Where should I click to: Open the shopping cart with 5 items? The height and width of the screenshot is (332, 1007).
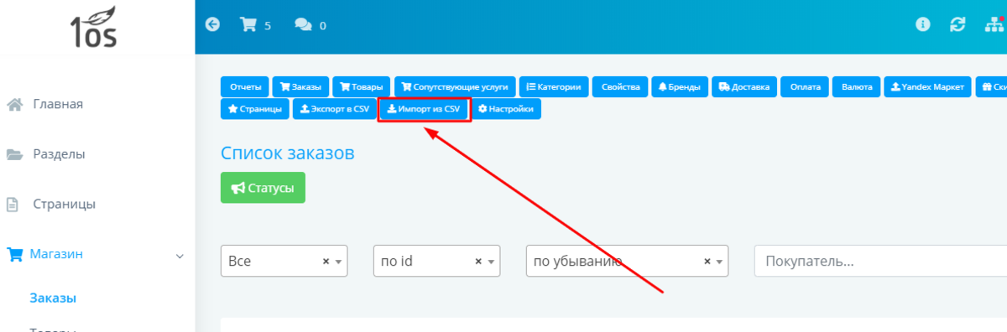point(255,25)
